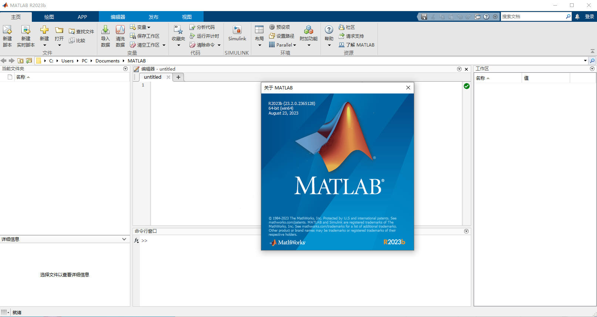Click the back arrow in address bar
This screenshot has height=317, width=597.
4,61
